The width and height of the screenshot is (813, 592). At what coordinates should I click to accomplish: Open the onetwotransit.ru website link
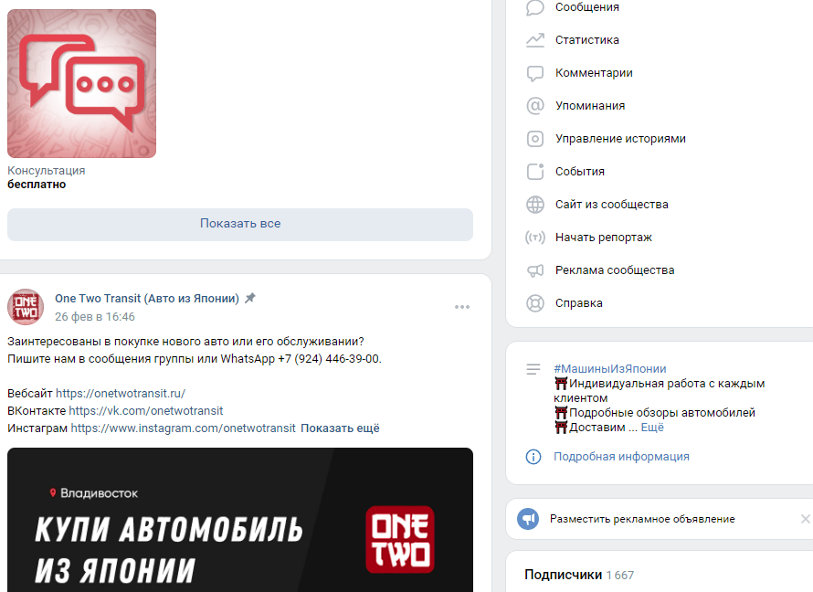[121, 394]
